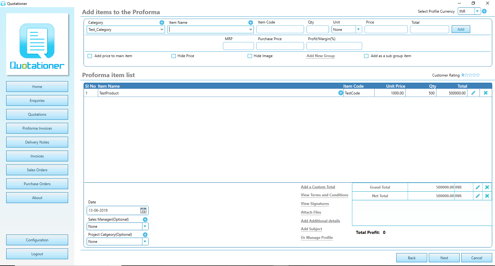Check the Hide Image option

coord(250,56)
